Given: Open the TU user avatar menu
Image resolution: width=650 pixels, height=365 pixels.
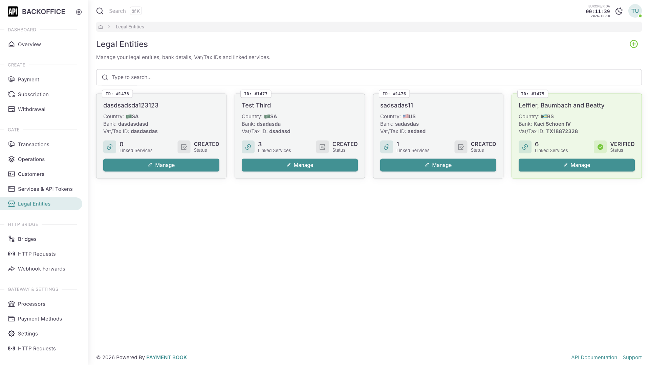Looking at the screenshot, I should 635,11.
